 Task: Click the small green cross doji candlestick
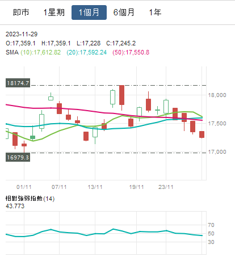[x=157, y=110]
